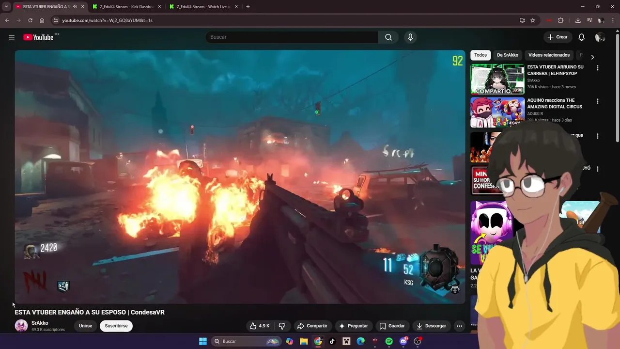620x349 pixels.
Task: Install app icon in address bar
Action: (522, 20)
